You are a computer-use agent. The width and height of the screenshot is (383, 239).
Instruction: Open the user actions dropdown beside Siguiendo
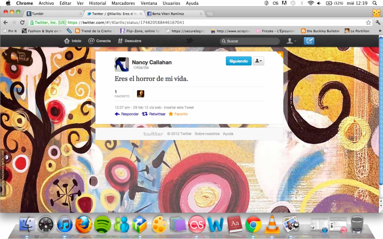point(258,61)
